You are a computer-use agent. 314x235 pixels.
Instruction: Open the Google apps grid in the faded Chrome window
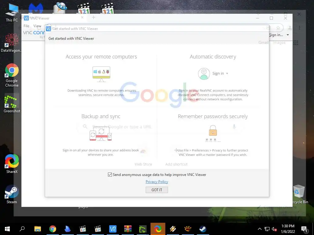coord(296,43)
